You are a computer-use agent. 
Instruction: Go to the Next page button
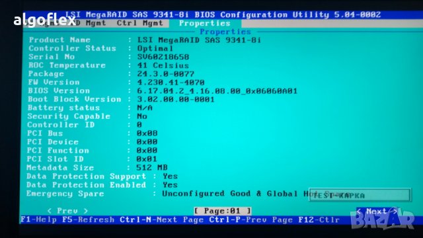(377, 212)
